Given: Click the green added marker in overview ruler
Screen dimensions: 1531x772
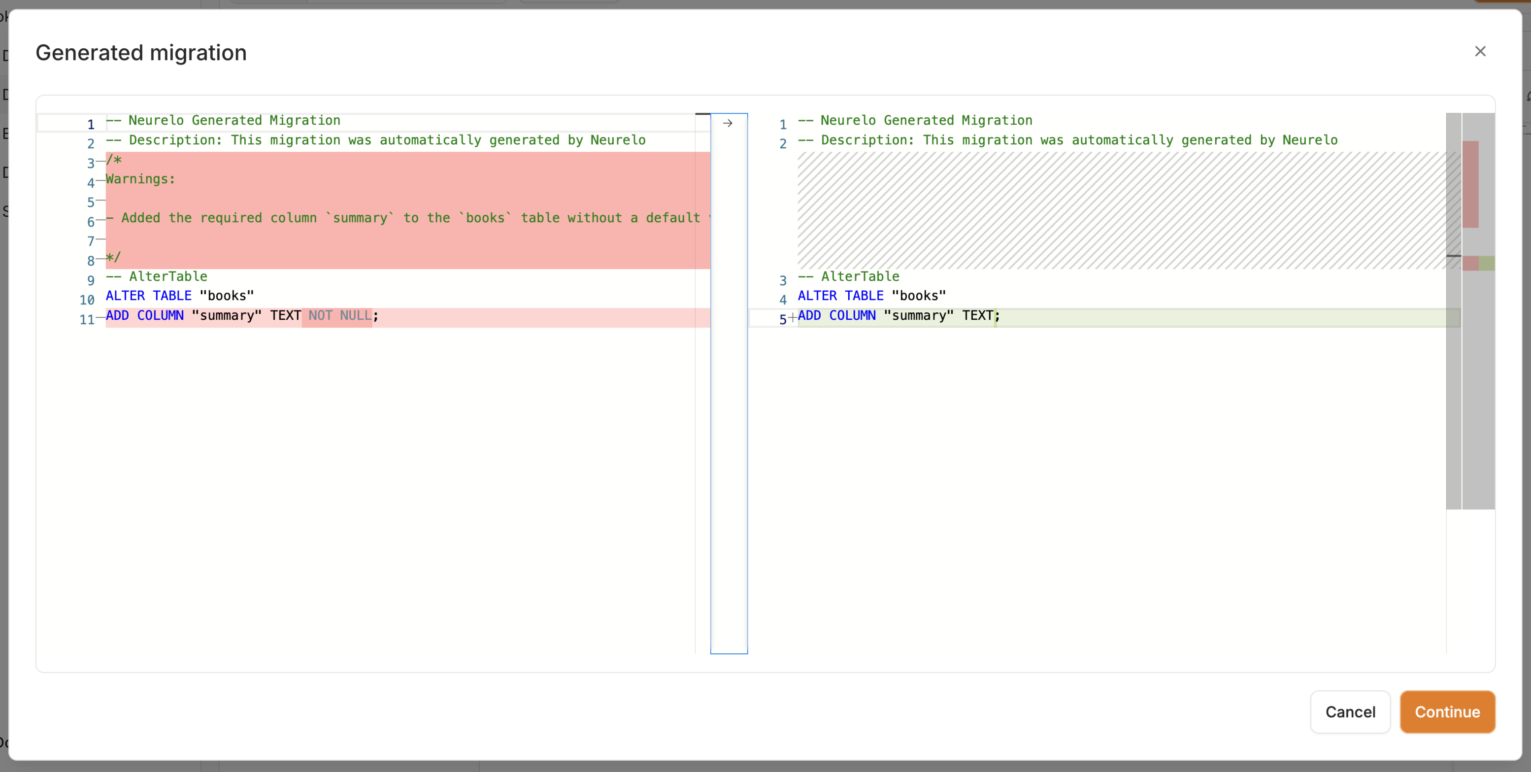Looking at the screenshot, I should tap(1487, 263).
